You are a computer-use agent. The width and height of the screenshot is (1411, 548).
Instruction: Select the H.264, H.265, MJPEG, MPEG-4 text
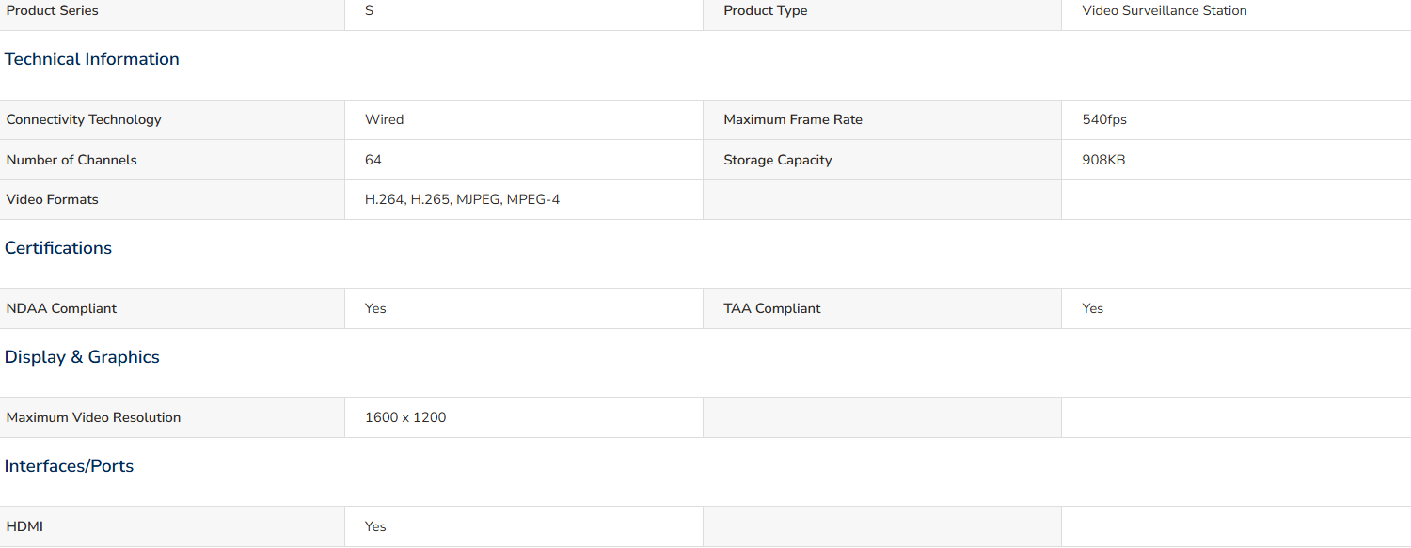tap(462, 199)
